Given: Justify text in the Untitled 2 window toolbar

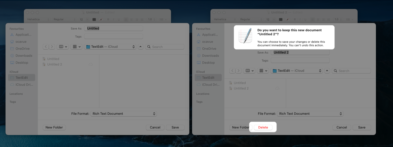Looking at the screenshot, I should tap(328, 19).
